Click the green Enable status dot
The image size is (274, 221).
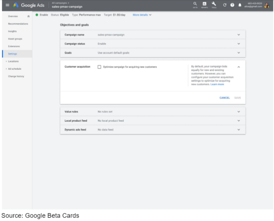click(37, 15)
